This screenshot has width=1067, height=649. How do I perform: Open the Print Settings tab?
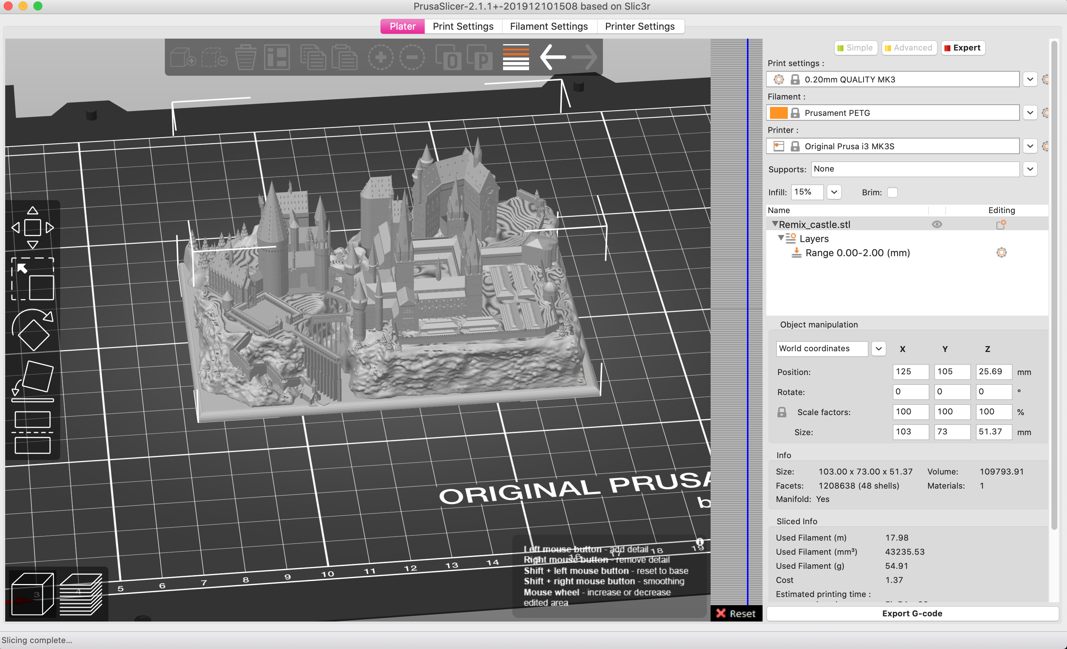pyautogui.click(x=463, y=26)
